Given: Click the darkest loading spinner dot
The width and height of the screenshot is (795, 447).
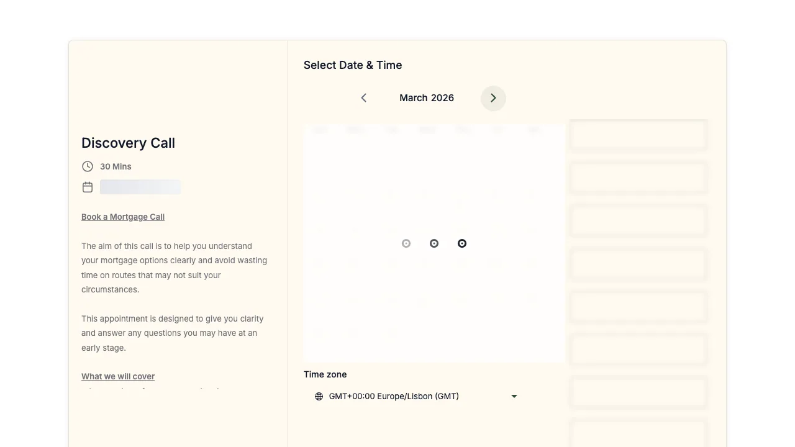Looking at the screenshot, I should pyautogui.click(x=462, y=243).
